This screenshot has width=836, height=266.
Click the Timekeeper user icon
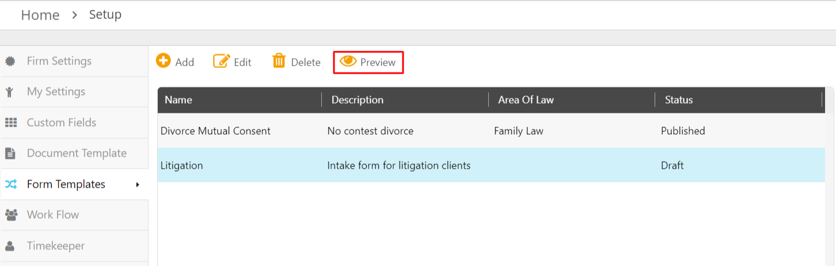coord(10,246)
